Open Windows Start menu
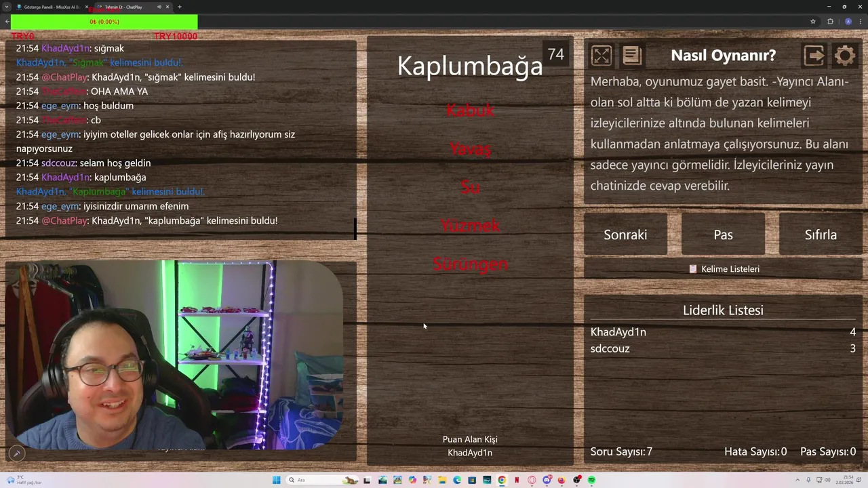The image size is (868, 488). [276, 480]
